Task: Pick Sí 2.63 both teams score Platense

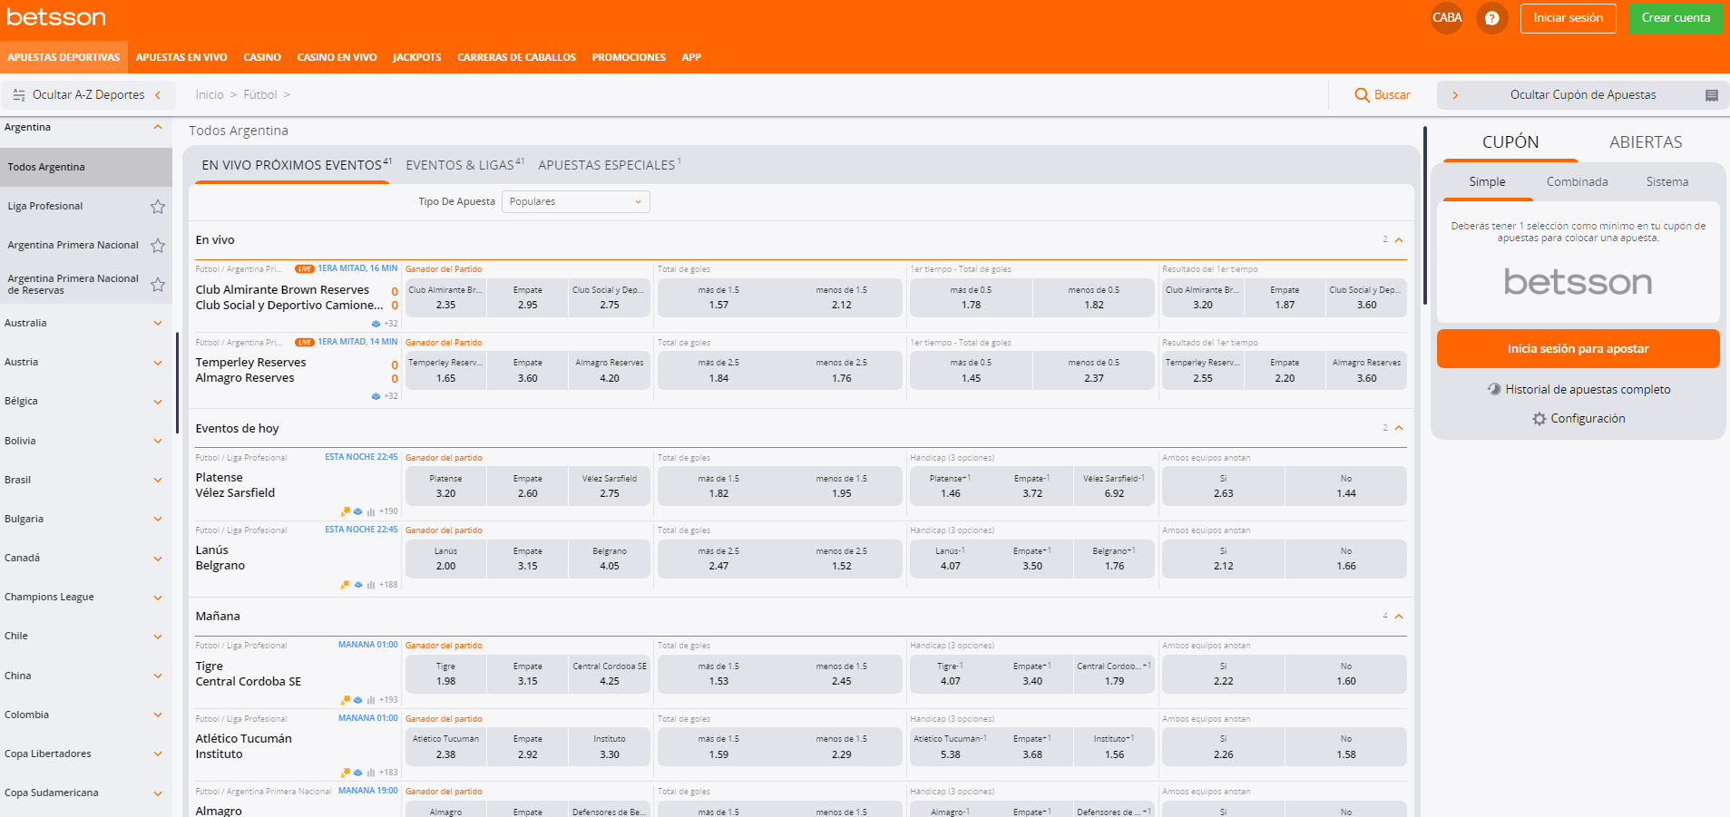Action: pos(1223,486)
